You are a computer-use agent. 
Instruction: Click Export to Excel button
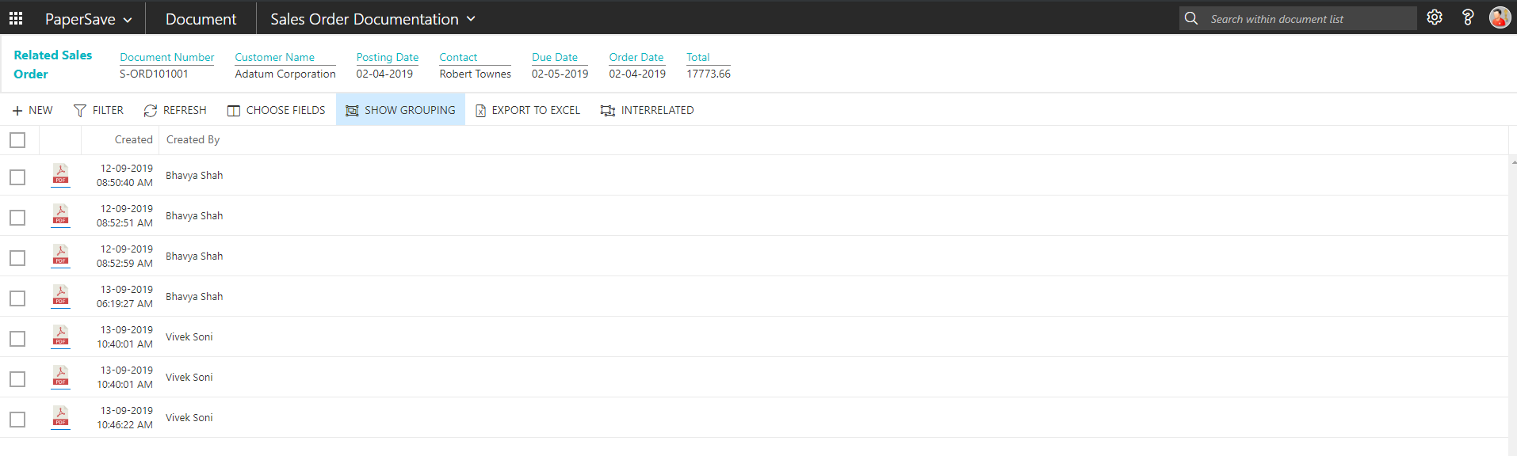coord(527,110)
